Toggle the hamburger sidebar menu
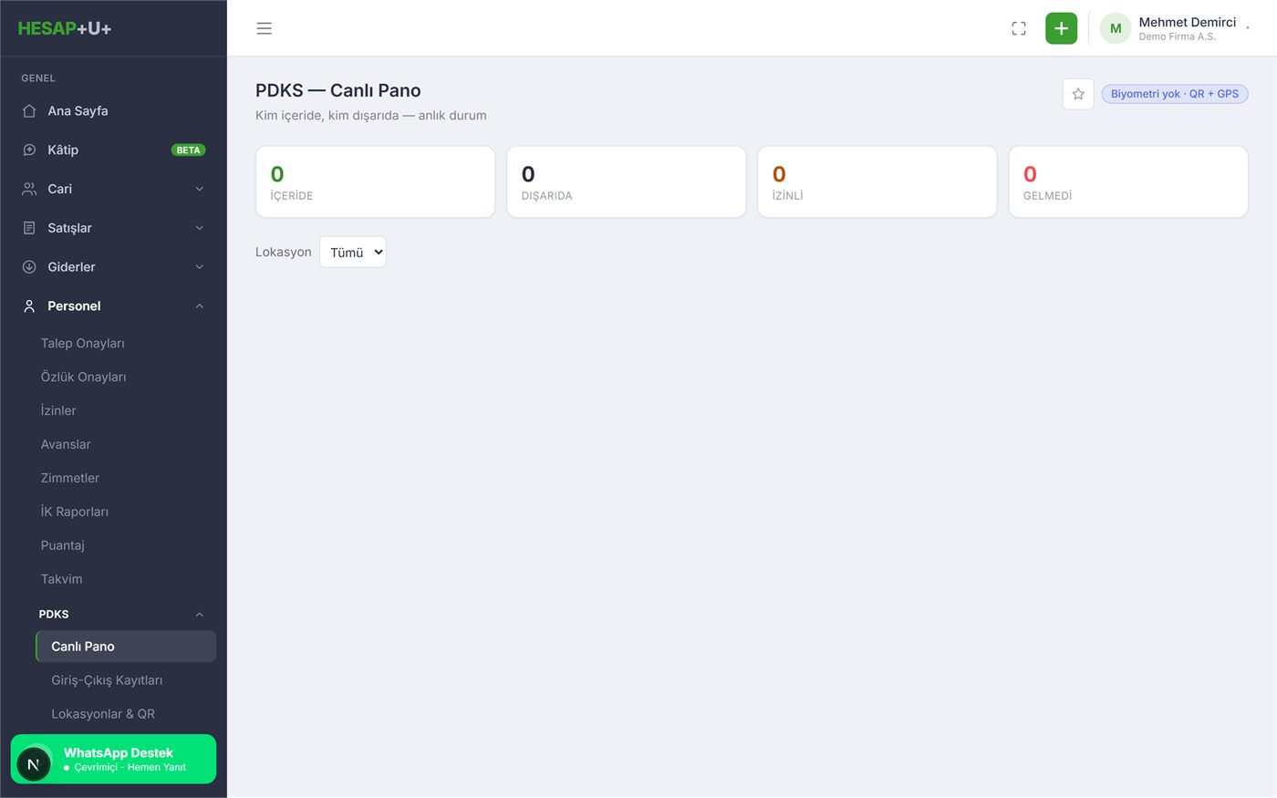The height and width of the screenshot is (798, 1277). tap(265, 28)
